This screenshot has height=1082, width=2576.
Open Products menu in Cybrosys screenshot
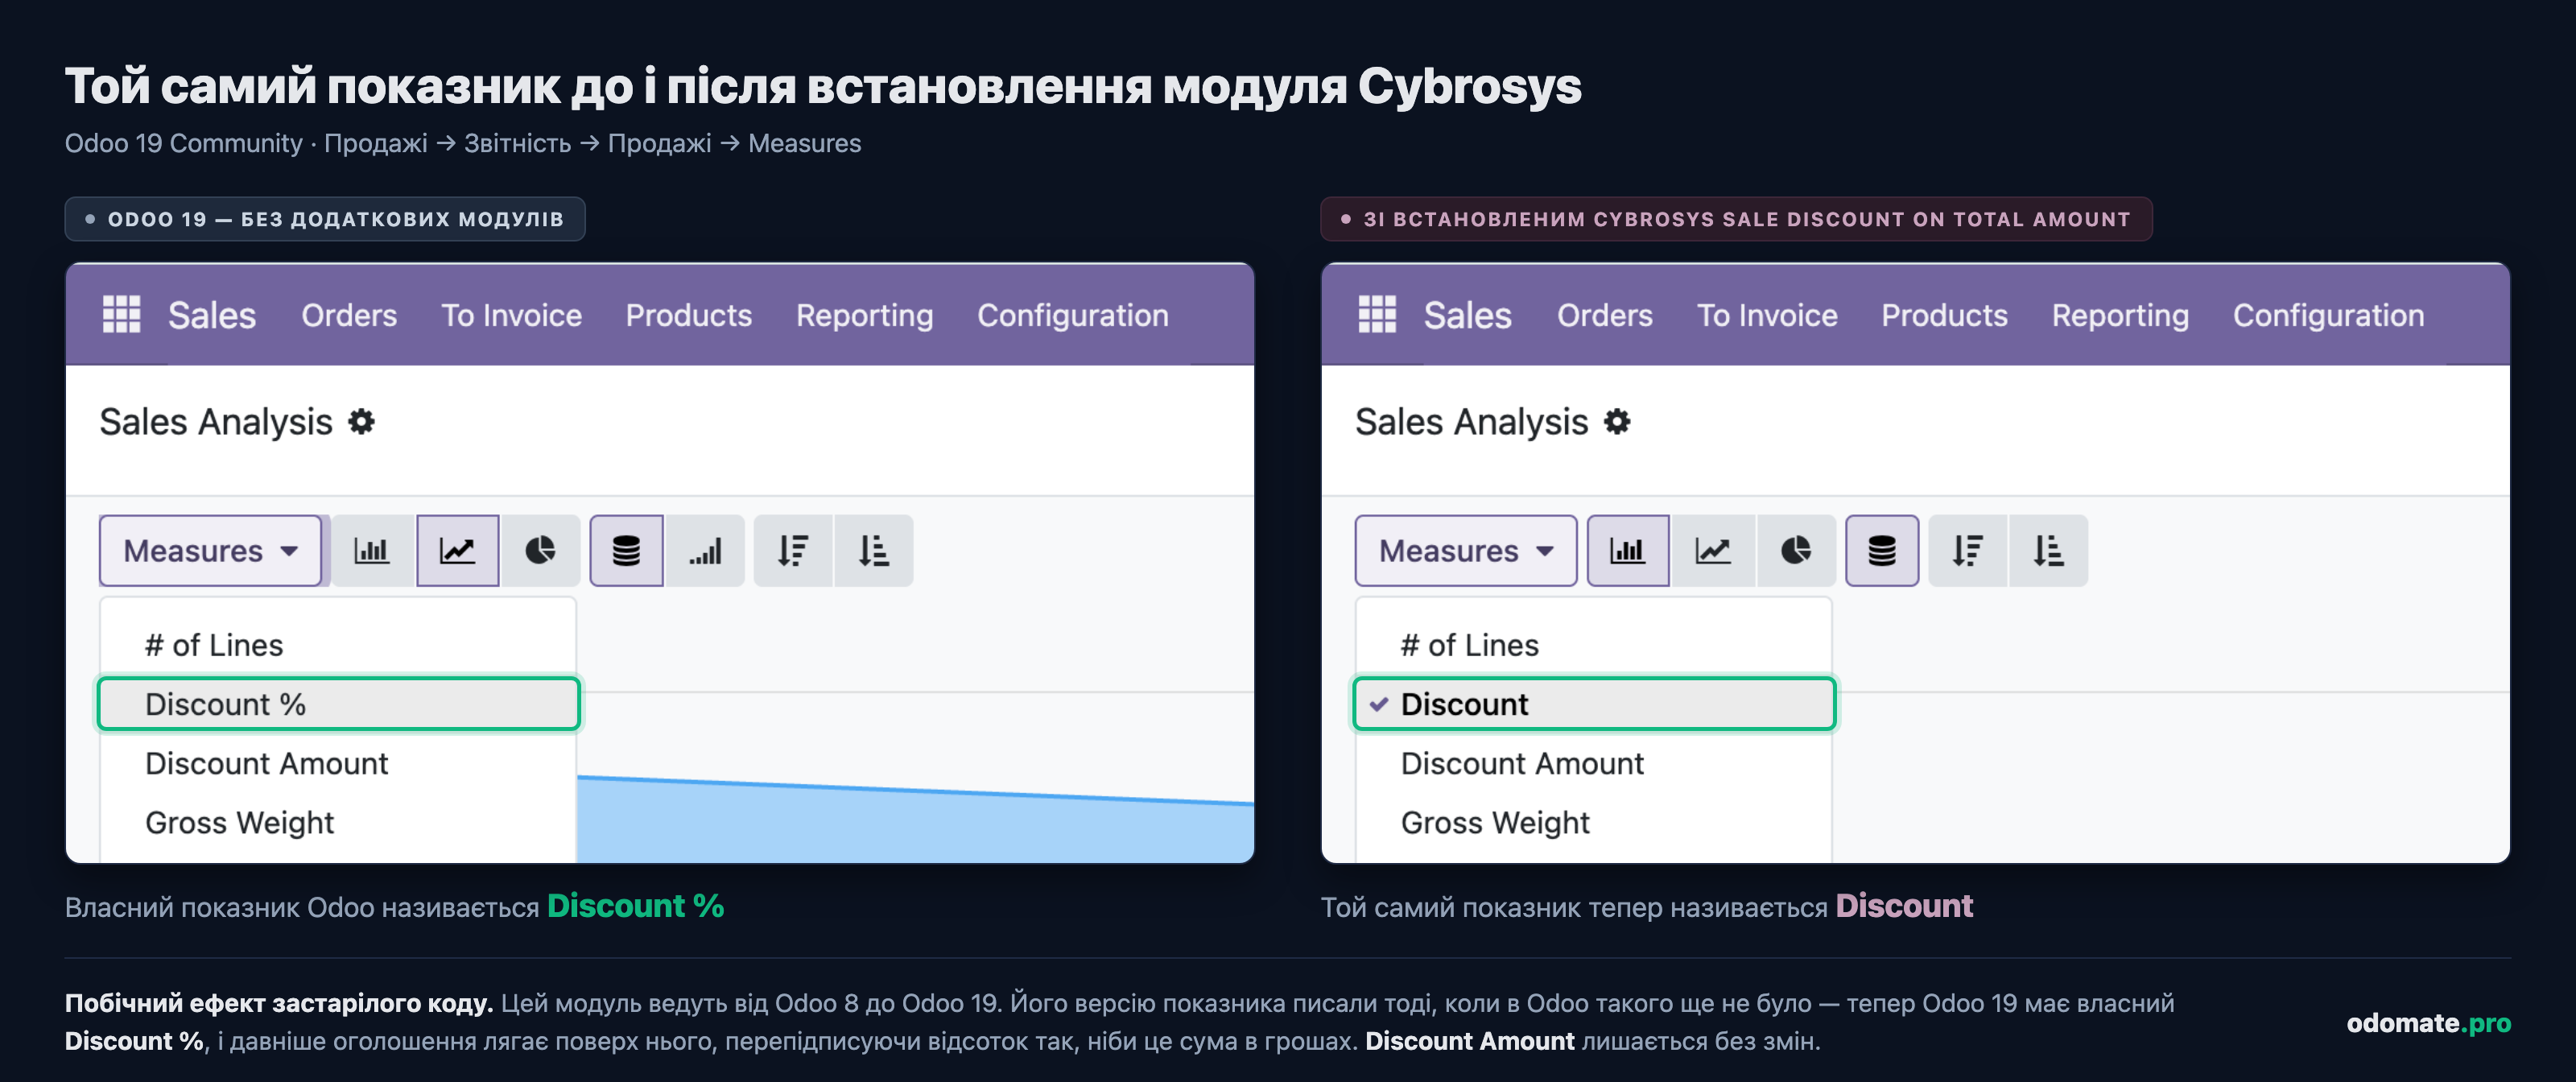[1945, 316]
